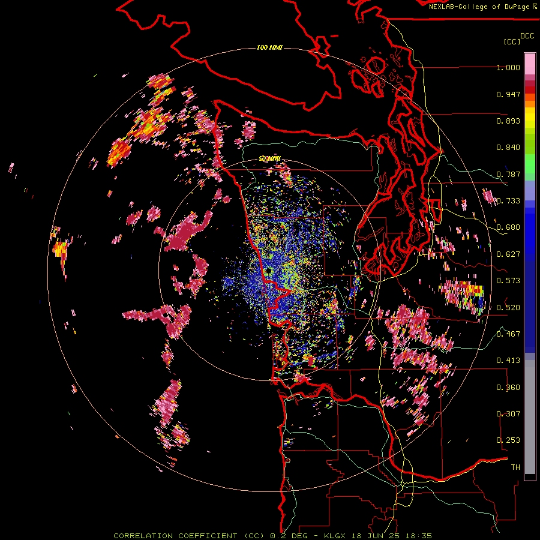Select the 0.520 scale value
This screenshot has width=540, height=540.
coord(508,307)
